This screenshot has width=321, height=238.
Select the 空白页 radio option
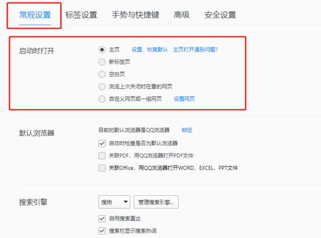coord(102,74)
